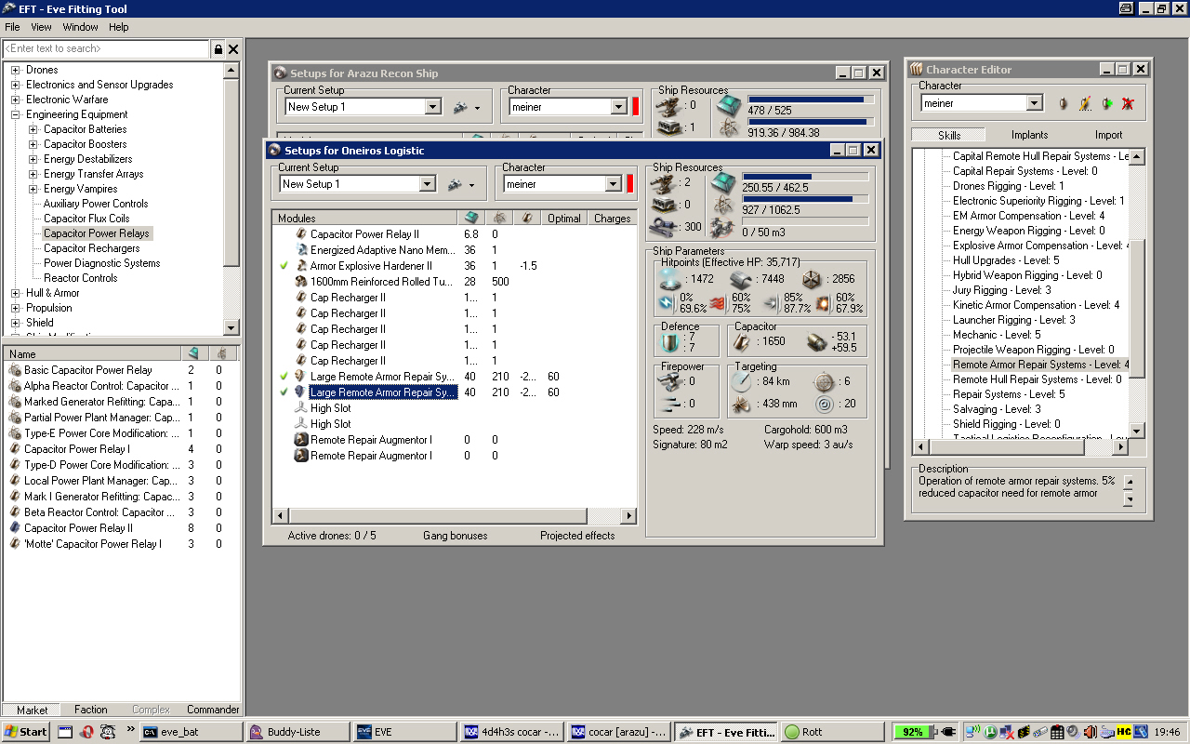The width and height of the screenshot is (1190, 744).
Task: Click Gang bonuses below the module list
Action: point(456,536)
